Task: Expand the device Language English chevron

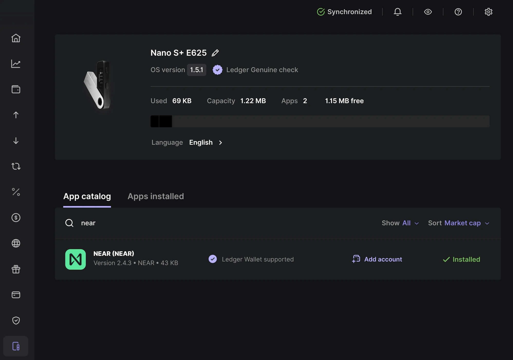Action: point(220,143)
